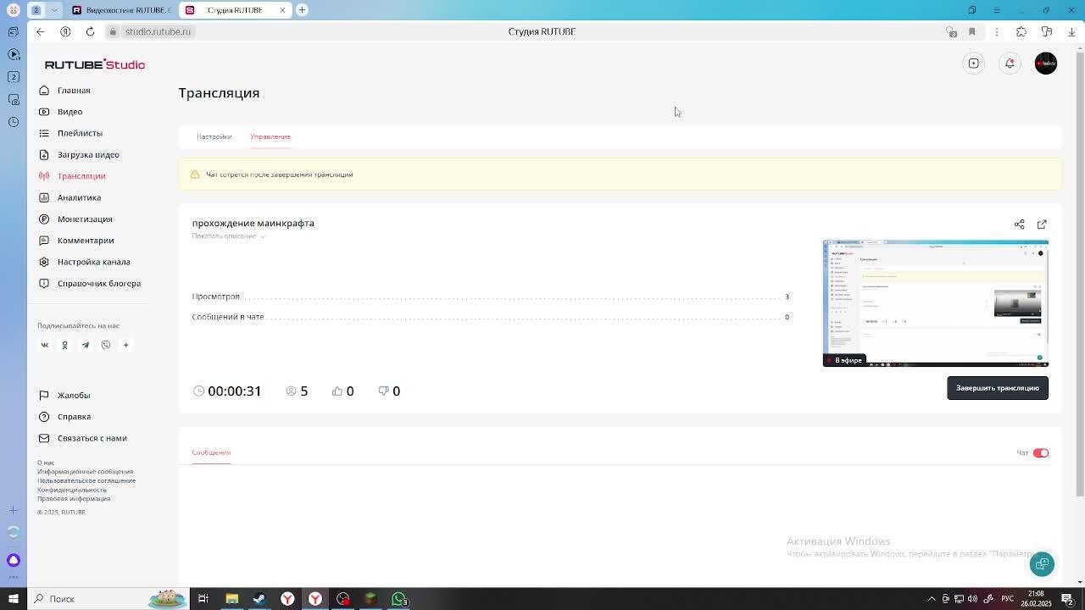Open Minecraft from the taskbar
Screen dimensions: 1085x610
click(x=370, y=599)
